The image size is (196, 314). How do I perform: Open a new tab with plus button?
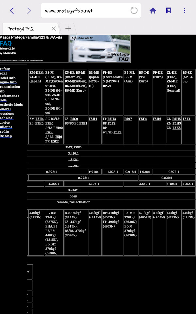coord(68,29)
